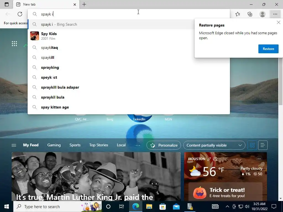
Task: Open Microsoft Store from taskbar
Action: click(x=163, y=206)
